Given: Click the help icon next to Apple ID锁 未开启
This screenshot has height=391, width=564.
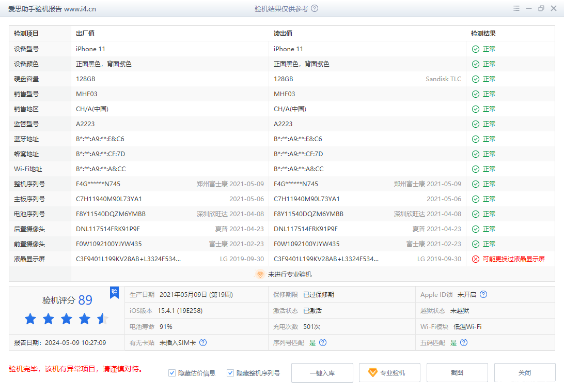Looking at the screenshot, I should click(483, 294).
